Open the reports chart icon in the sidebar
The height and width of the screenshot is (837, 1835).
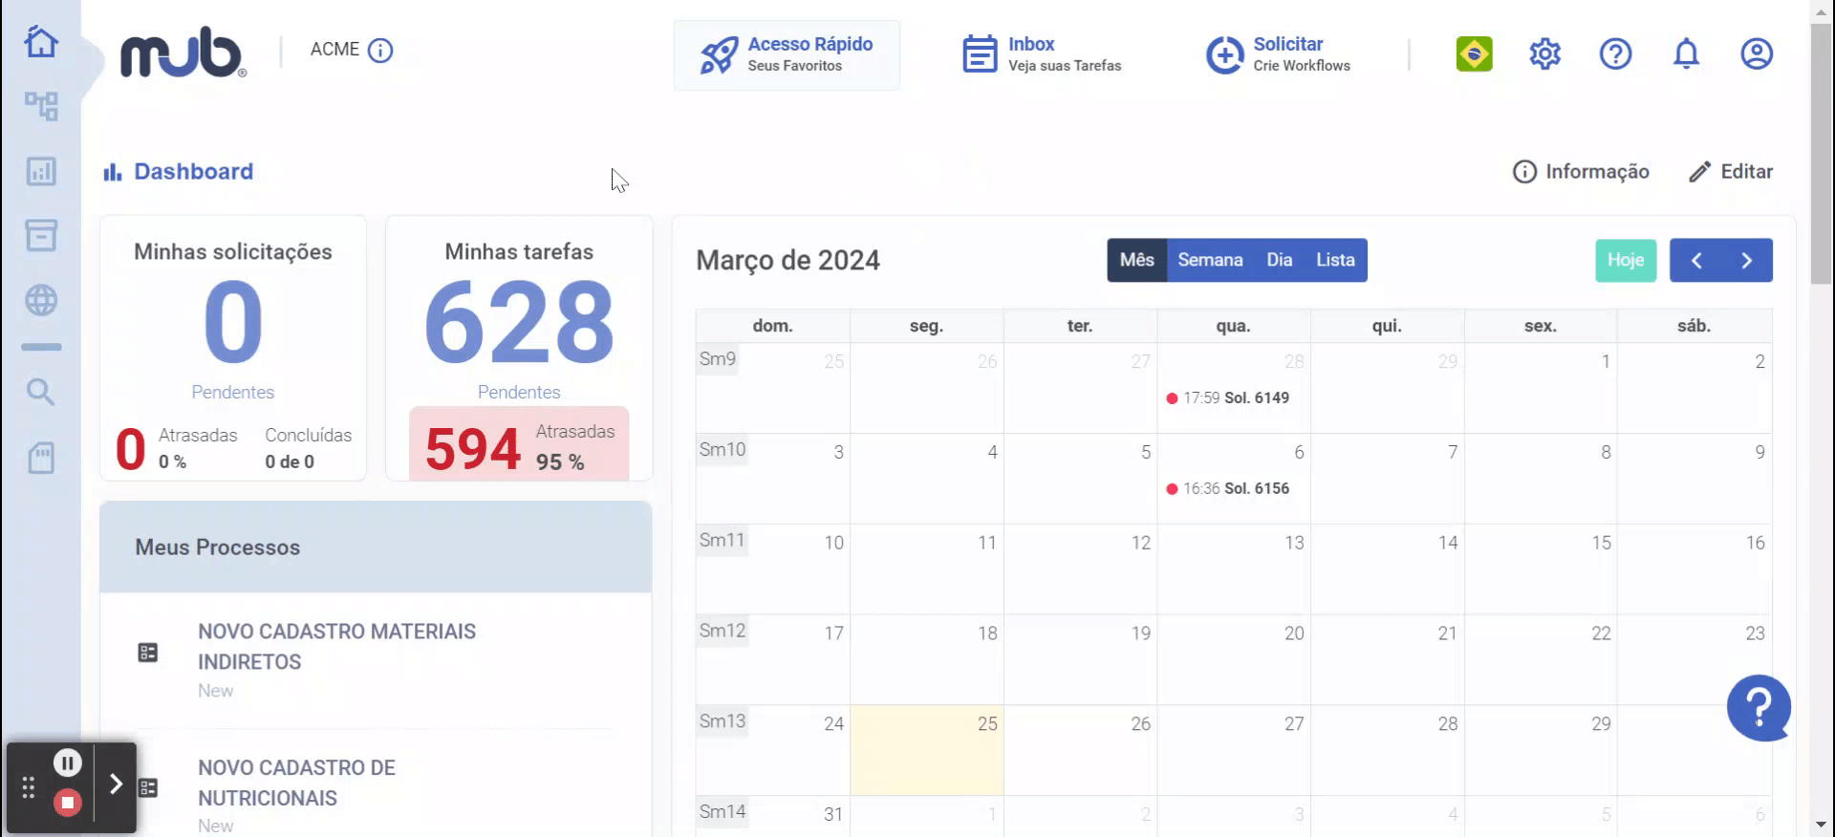tap(41, 171)
